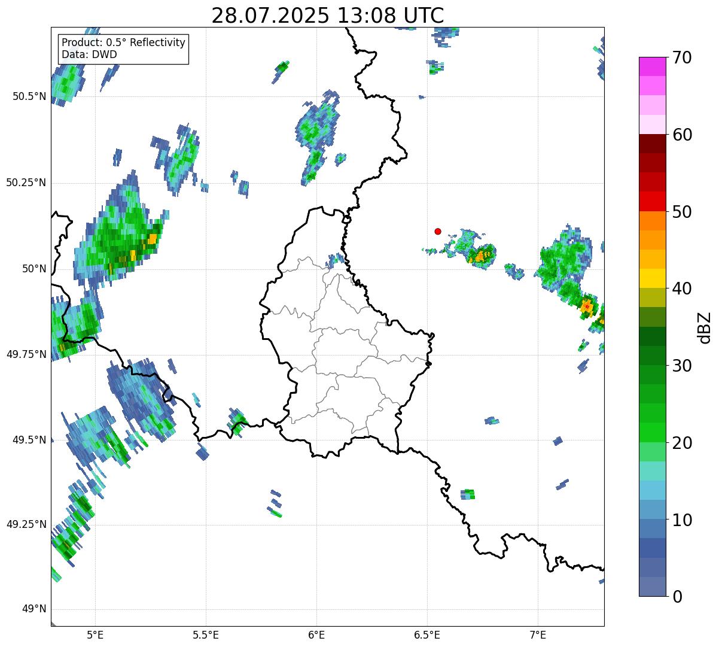
Task: Select the "Product: 0.5° Reflectivity" text
Action: [124, 42]
